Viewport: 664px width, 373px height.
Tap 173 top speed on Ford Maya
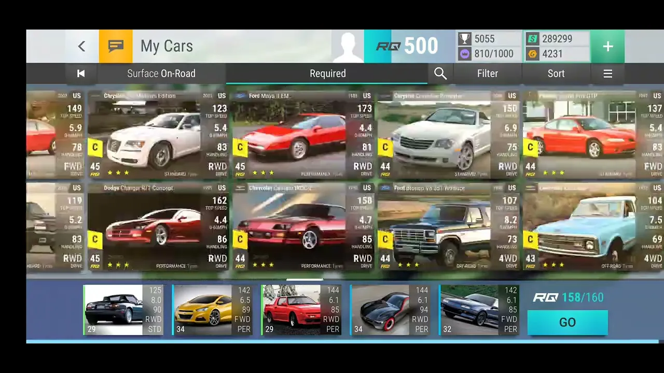(364, 108)
